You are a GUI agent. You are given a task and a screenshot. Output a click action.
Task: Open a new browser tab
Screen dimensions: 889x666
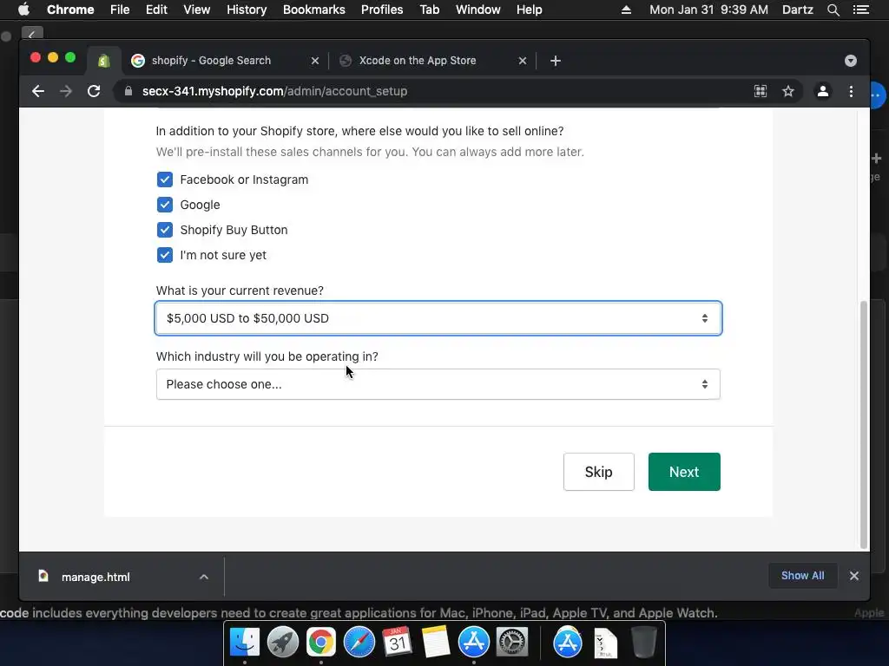pyautogui.click(x=555, y=61)
